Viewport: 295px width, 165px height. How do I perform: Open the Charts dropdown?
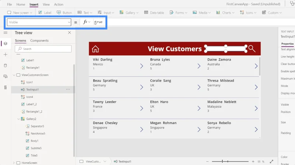tap(225, 13)
